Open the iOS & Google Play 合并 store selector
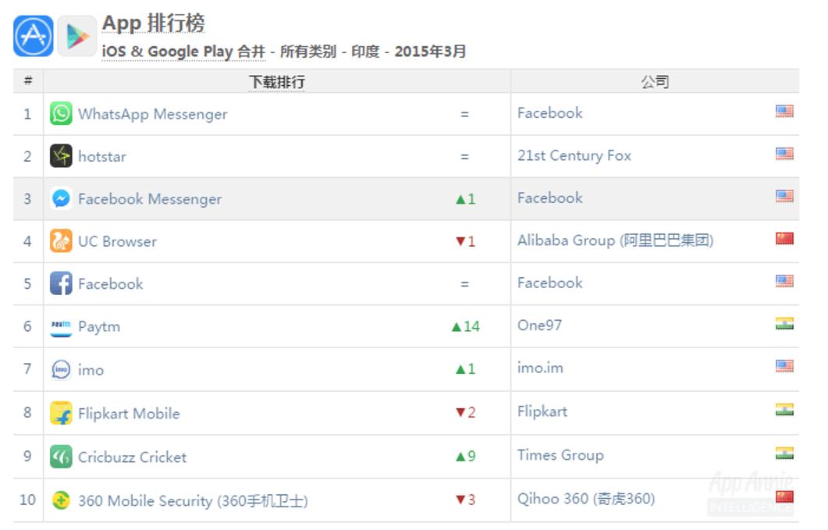Viewport: 828px width, 530px height. [183, 52]
